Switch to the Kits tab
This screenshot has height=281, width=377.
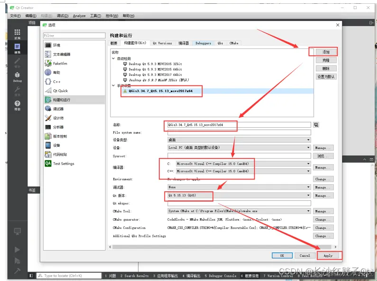135,43
